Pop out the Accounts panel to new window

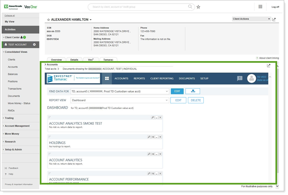click(268, 65)
